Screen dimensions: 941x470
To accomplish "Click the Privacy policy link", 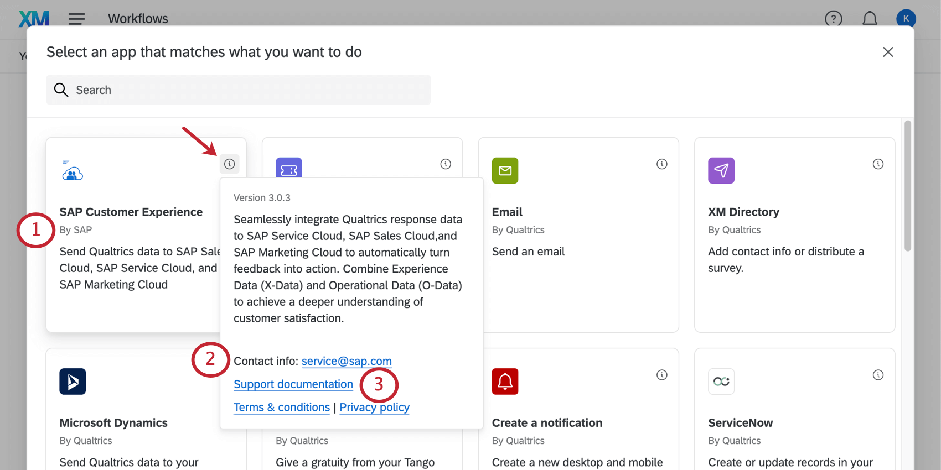I will pyautogui.click(x=374, y=408).
